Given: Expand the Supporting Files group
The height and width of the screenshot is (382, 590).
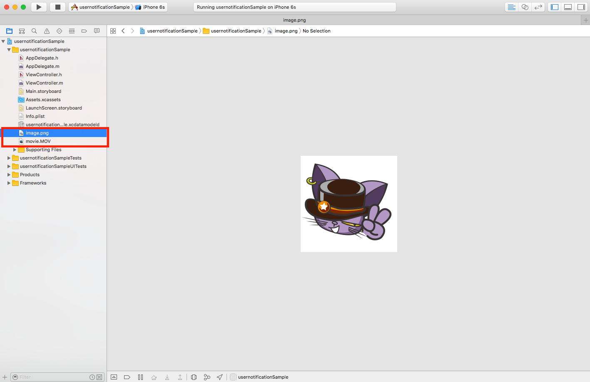Looking at the screenshot, I should pyautogui.click(x=15, y=150).
